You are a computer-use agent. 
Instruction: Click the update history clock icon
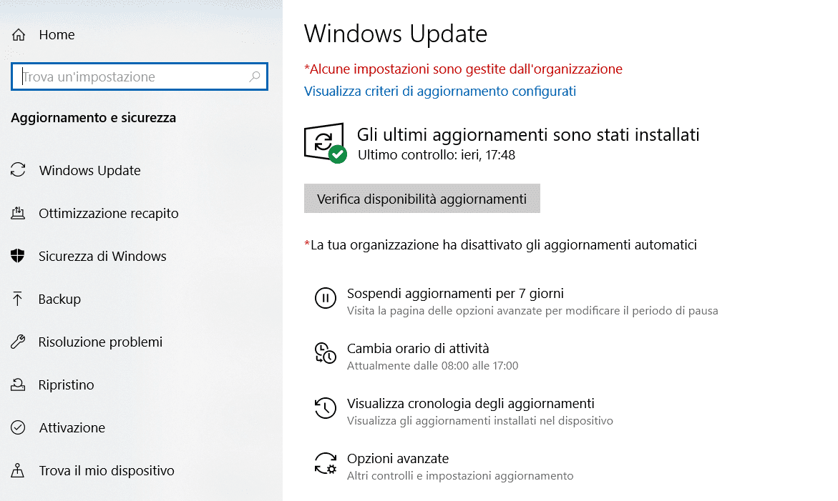[x=326, y=408]
